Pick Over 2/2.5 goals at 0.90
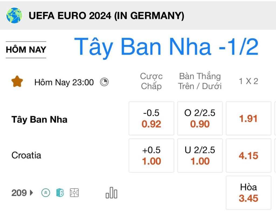The image size is (276, 211). click(x=200, y=118)
